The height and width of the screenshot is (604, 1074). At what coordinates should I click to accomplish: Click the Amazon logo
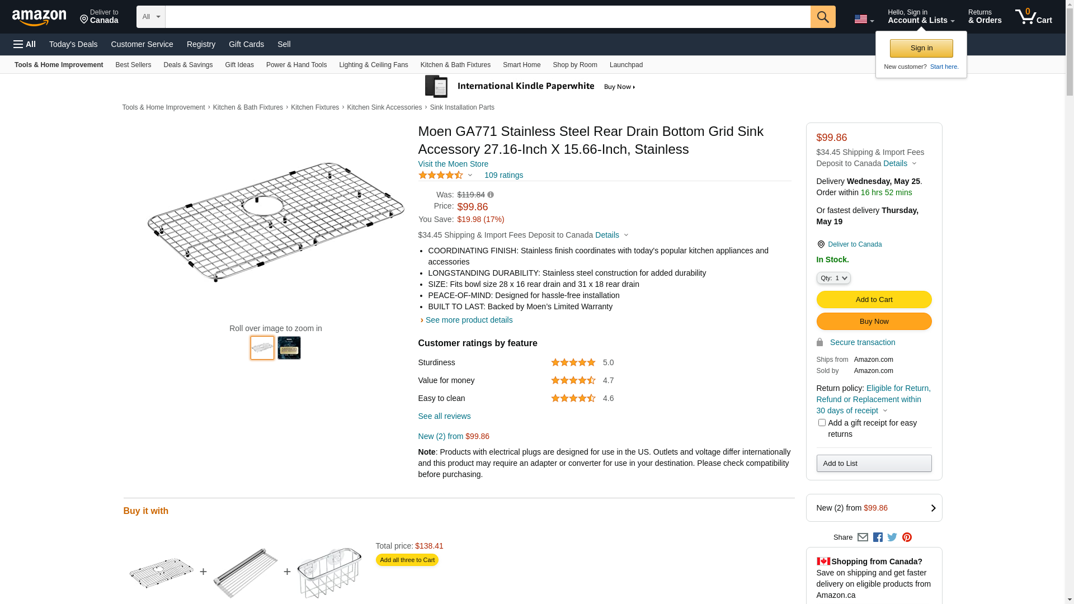(39, 17)
